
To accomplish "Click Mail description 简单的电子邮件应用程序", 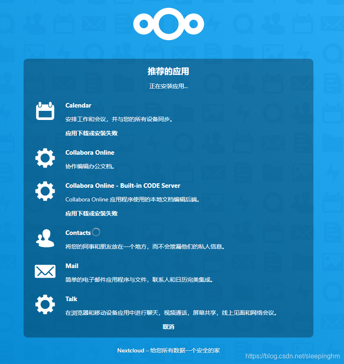I will click(x=139, y=280).
